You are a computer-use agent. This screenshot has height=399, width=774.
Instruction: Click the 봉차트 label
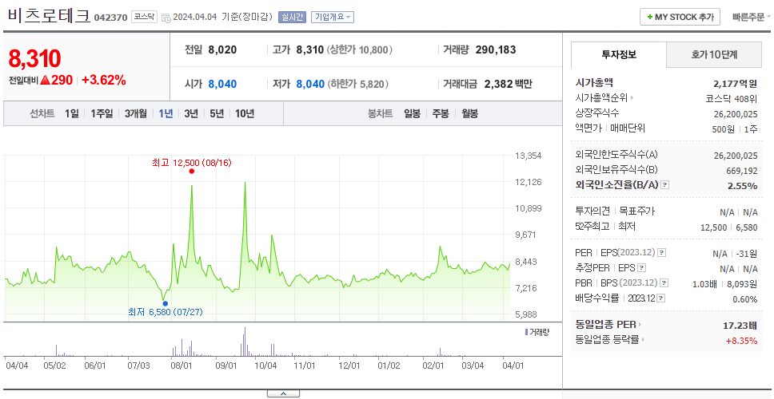[380, 114]
